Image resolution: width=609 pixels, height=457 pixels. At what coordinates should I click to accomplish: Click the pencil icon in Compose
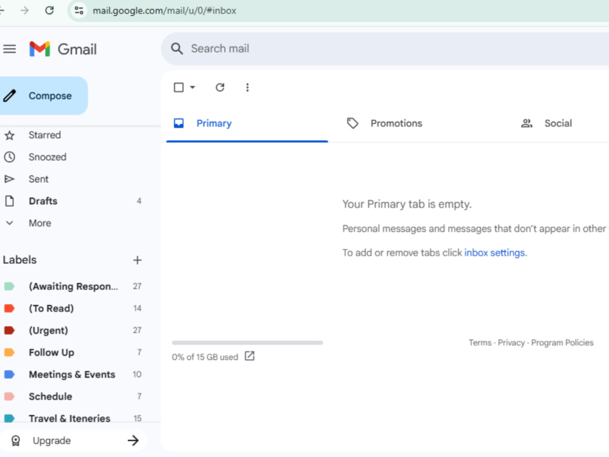(9, 96)
